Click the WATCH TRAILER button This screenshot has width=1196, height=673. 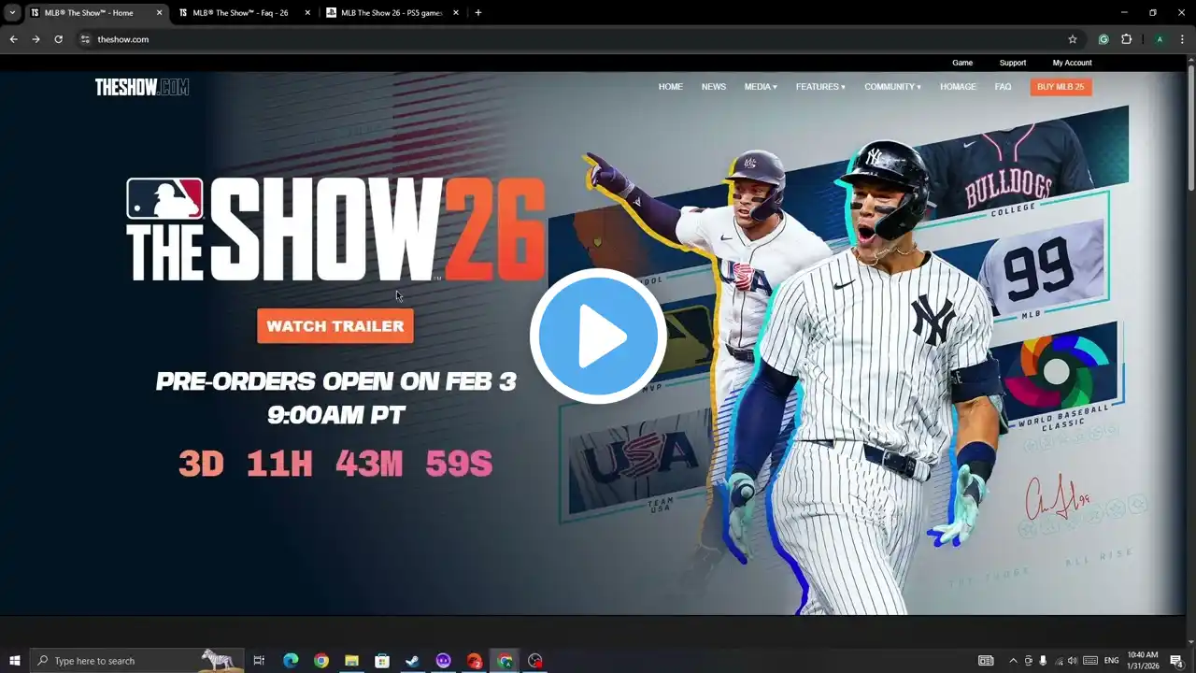335,326
